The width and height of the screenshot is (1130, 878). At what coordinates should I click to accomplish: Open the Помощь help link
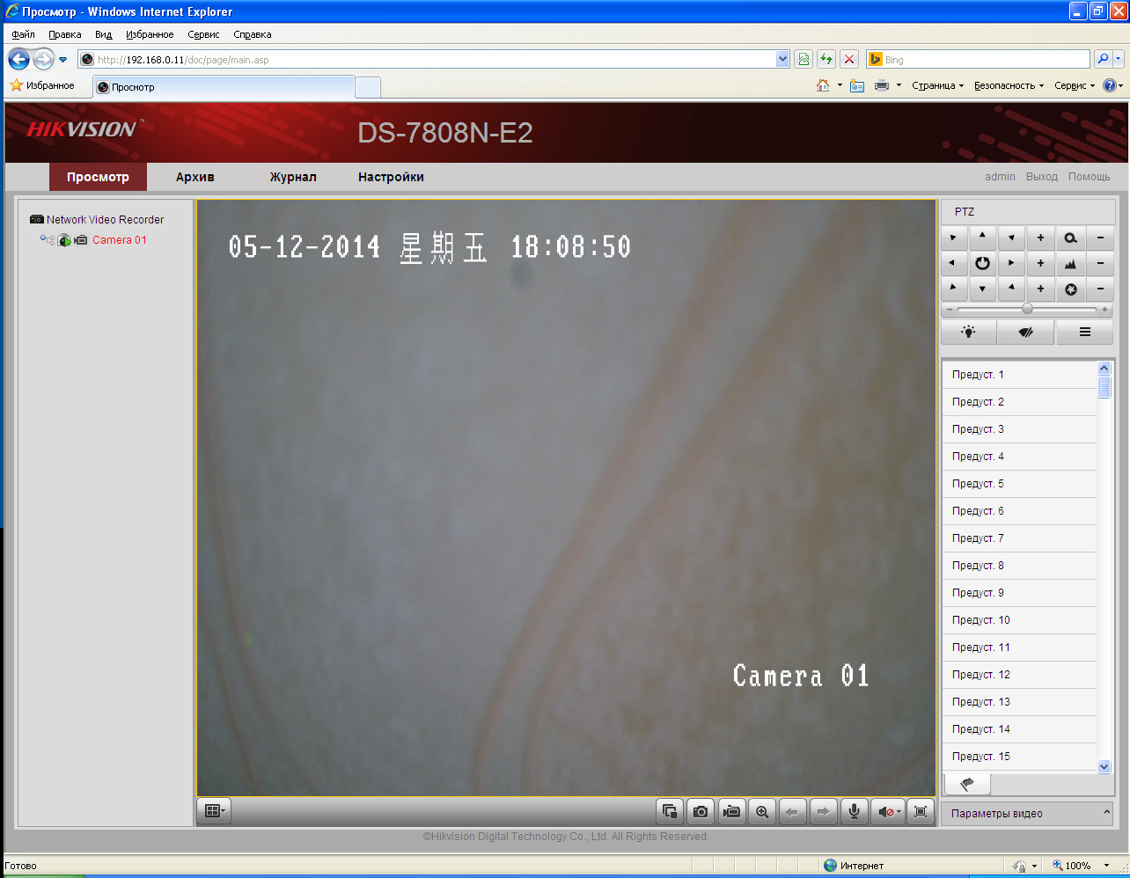[1090, 177]
